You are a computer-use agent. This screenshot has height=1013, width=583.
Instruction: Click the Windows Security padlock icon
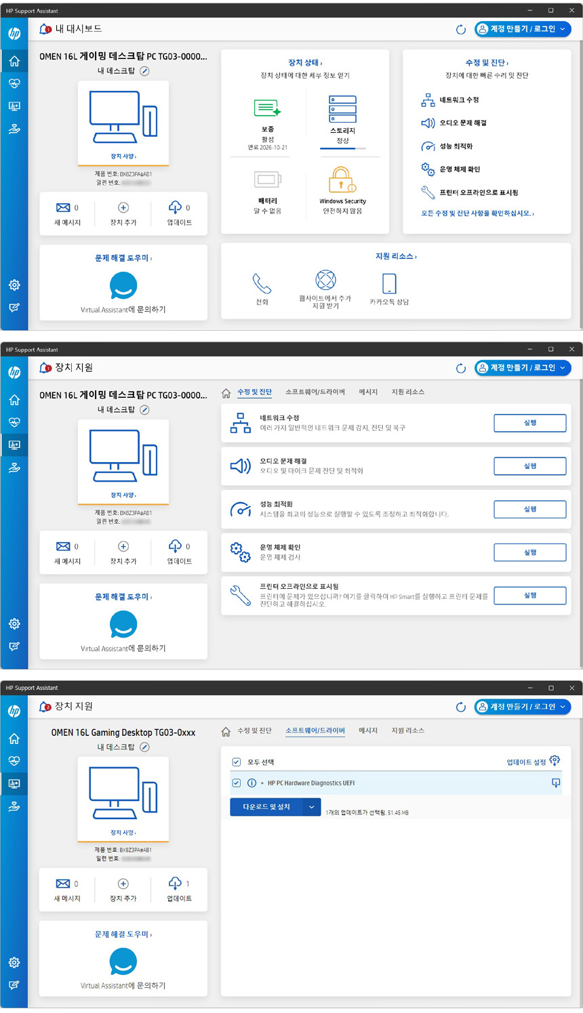click(x=342, y=180)
